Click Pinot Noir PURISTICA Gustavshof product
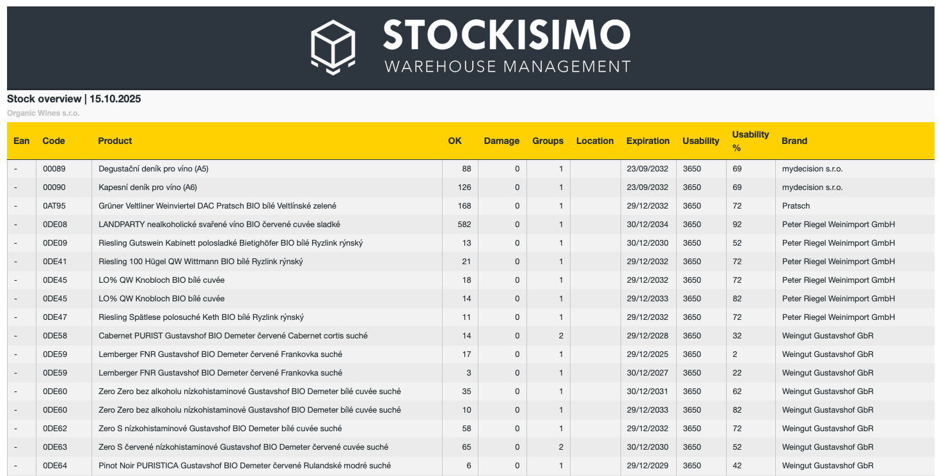The image size is (939, 476). [244, 466]
